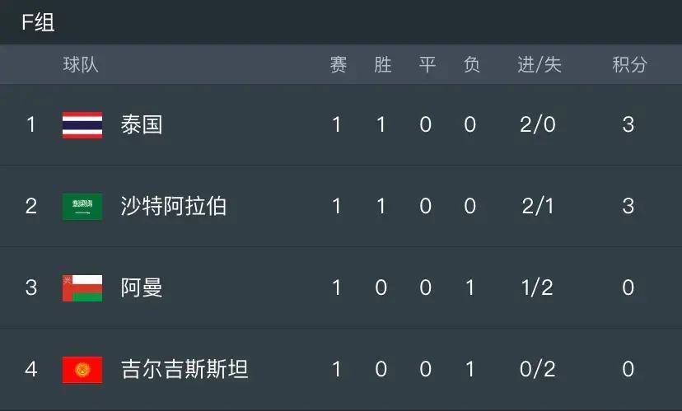Image resolution: width=682 pixels, height=411 pixels.
Task: Click the 赛 matches-played column header
Action: [x=338, y=65]
